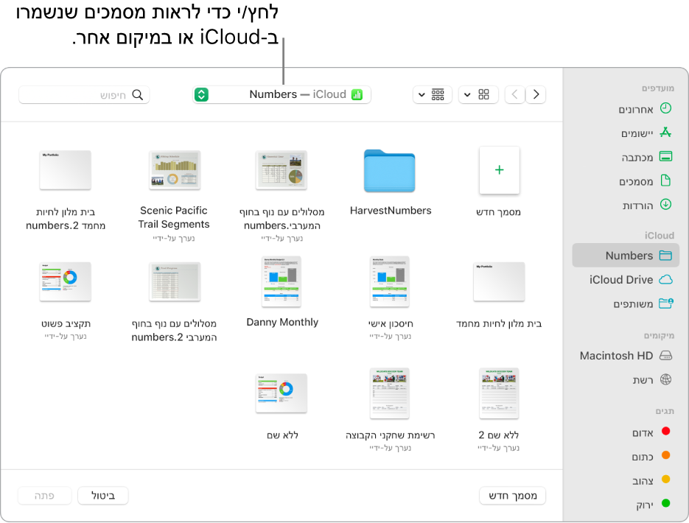Screen dimensions: 689x523
Task: Switch to icon grid view
Action: click(x=484, y=94)
